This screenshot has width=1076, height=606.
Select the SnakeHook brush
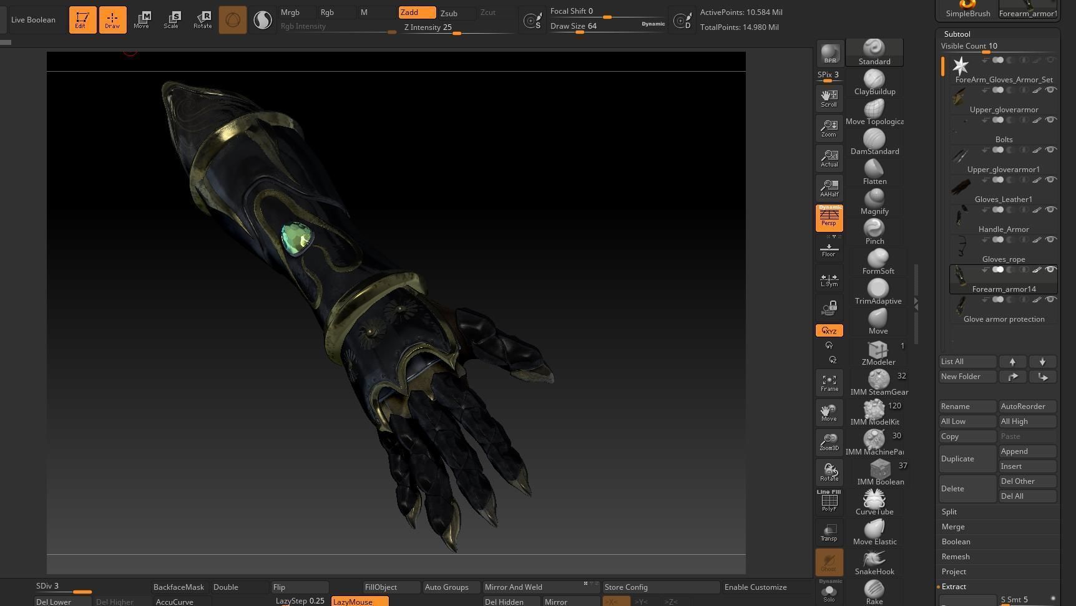(x=874, y=561)
